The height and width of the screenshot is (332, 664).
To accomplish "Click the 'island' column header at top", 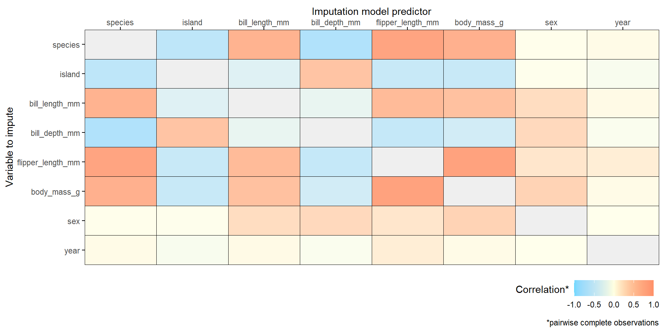I will coord(192,23).
